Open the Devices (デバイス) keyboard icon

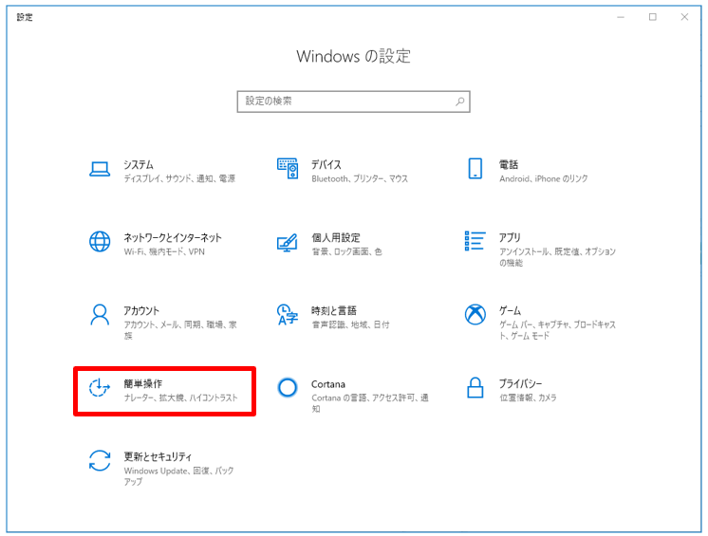(287, 169)
